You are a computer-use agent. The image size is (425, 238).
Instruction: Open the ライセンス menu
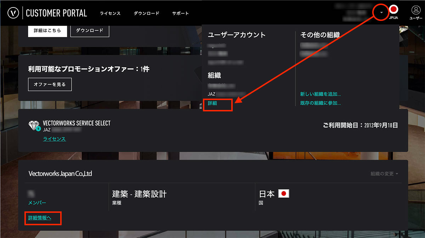110,13
